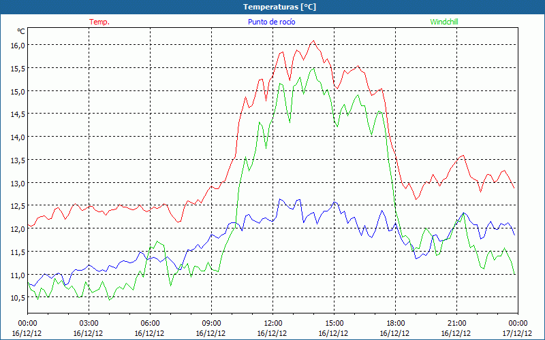Click the Temperaturas [°C] chart title
Screen dimensions: 545x340
[x=279, y=7]
